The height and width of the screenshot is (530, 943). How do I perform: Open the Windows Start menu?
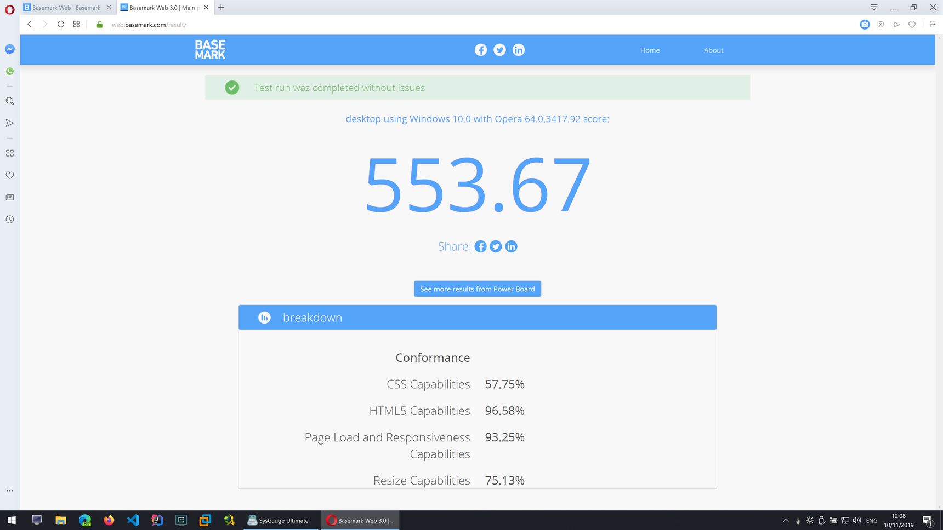pyautogui.click(x=12, y=520)
